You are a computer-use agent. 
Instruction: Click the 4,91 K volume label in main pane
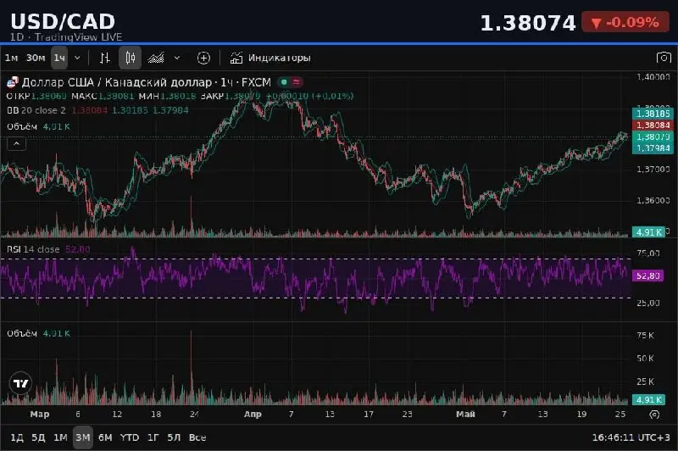pyautogui.click(x=648, y=232)
